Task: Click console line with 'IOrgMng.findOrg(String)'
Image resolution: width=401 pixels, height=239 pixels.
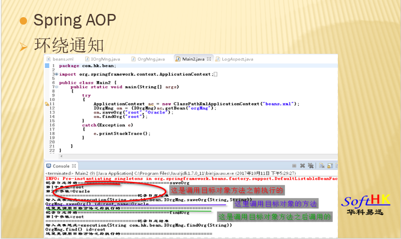Action: (139, 225)
